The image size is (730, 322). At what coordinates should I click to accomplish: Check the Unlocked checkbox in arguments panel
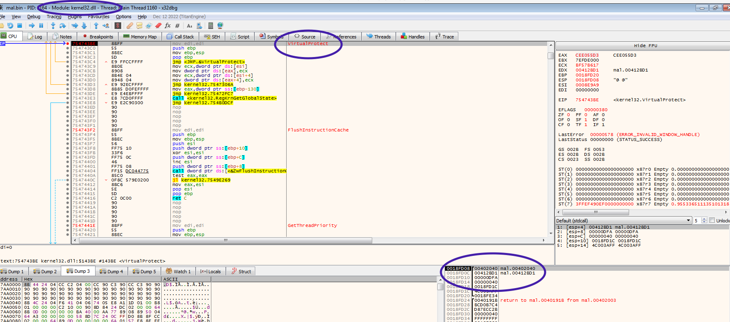tap(712, 220)
